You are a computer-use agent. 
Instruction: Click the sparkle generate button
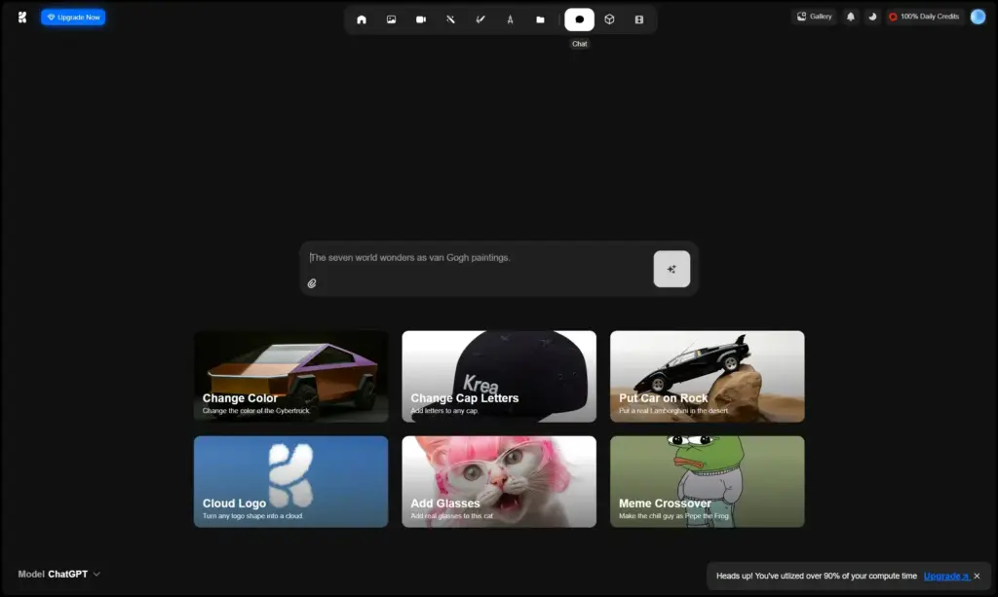coord(672,269)
